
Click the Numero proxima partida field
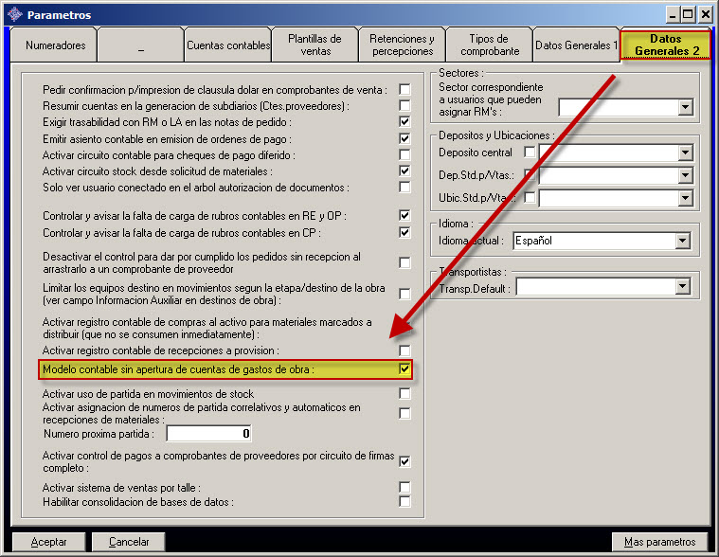pyautogui.click(x=209, y=434)
